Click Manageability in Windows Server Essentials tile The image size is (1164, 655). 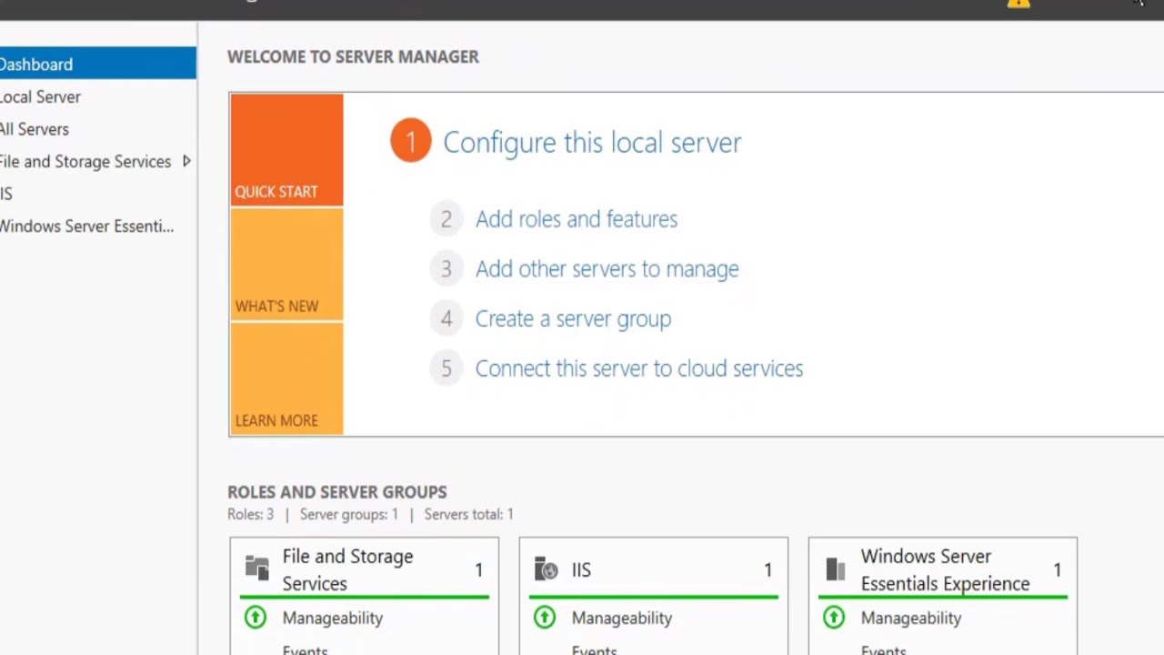click(x=911, y=619)
